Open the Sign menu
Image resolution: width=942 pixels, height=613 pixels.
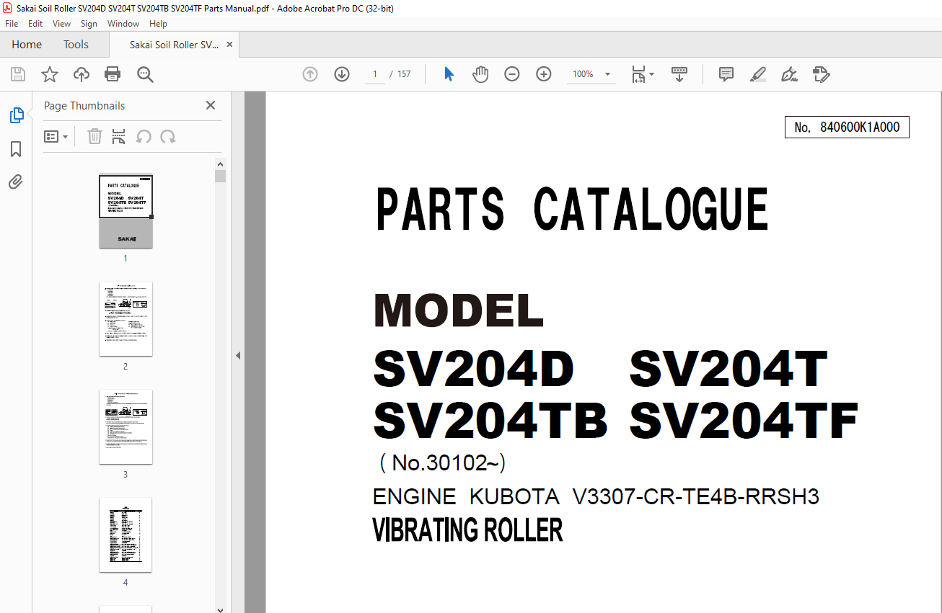(x=89, y=24)
